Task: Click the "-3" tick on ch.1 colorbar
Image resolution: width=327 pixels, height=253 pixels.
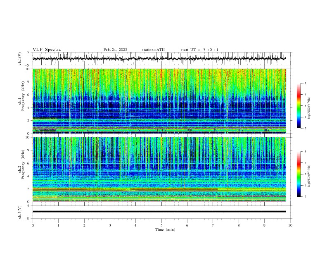Action: (304, 83)
